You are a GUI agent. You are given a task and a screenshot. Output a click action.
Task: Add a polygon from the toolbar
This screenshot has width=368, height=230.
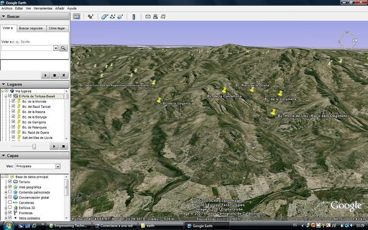[104, 17]
